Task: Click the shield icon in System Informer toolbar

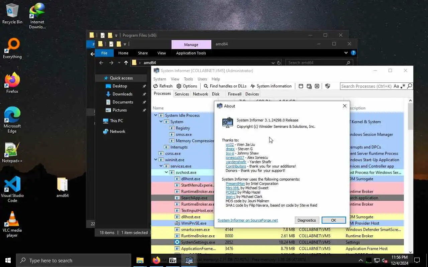Action: 328,86
